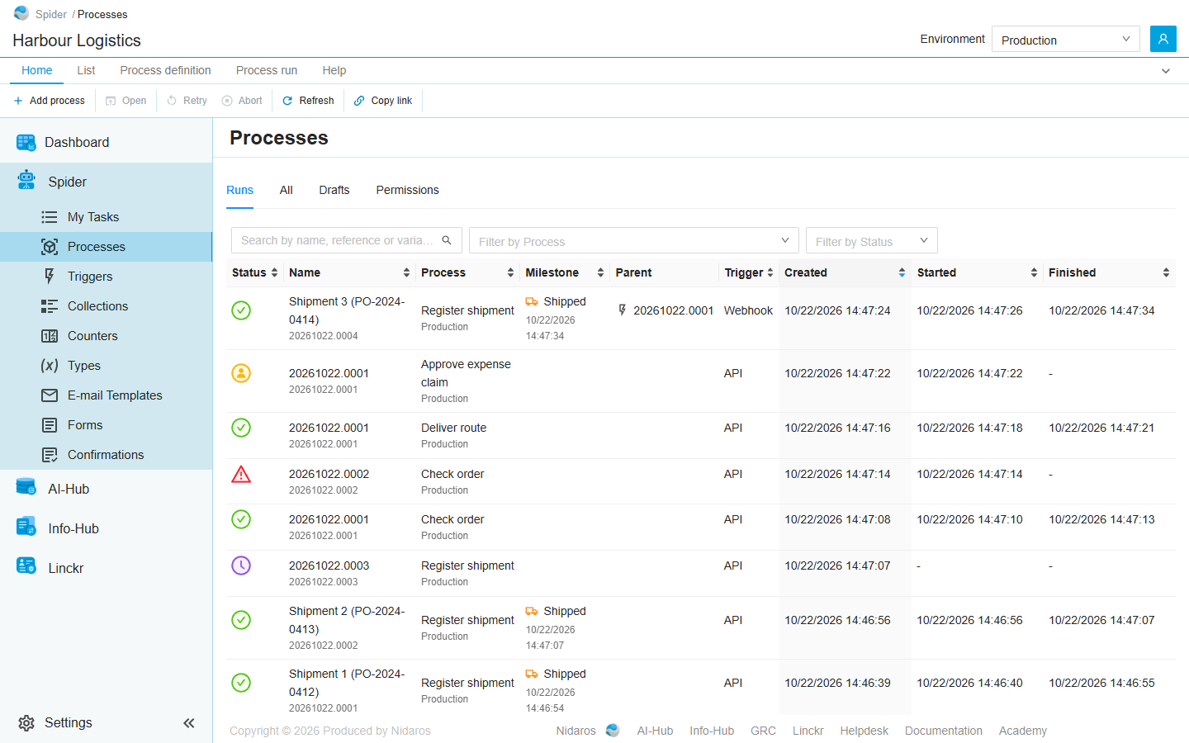Viewport: 1189px width, 743px height.
Task: Click the Linckr icon in the sidebar
Action: (26, 566)
